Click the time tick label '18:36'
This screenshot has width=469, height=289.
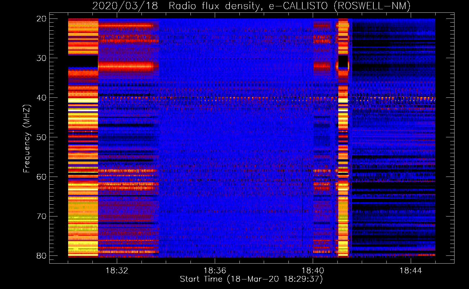pos(215,271)
